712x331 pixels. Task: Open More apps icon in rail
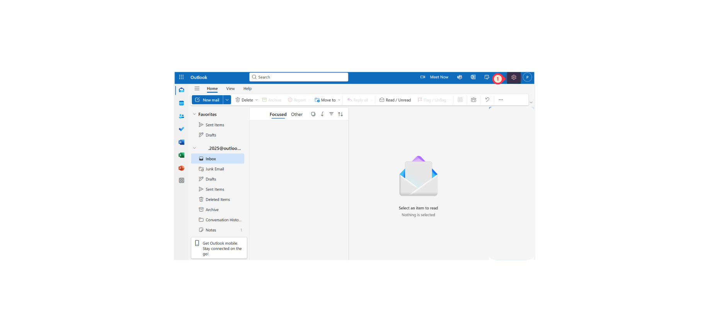(x=181, y=181)
